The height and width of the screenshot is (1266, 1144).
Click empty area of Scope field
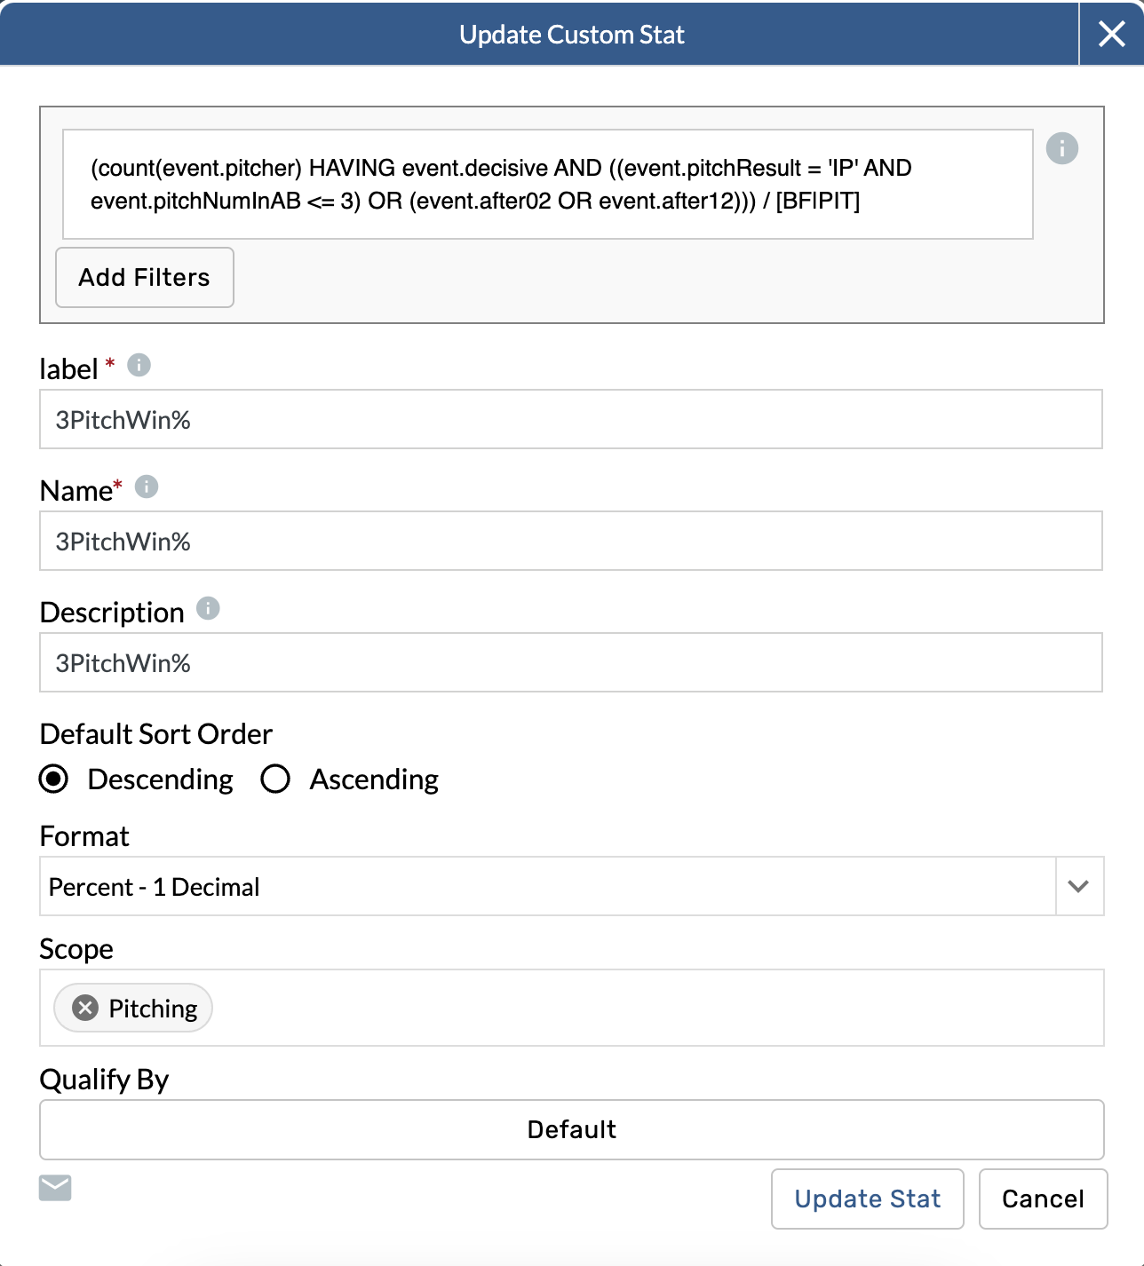coord(657,1008)
